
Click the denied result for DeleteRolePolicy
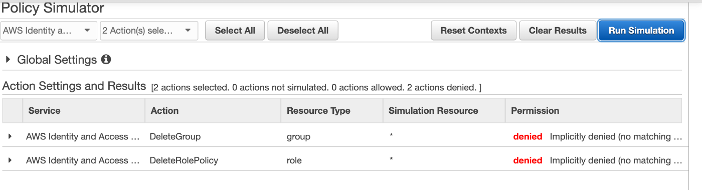pos(528,160)
